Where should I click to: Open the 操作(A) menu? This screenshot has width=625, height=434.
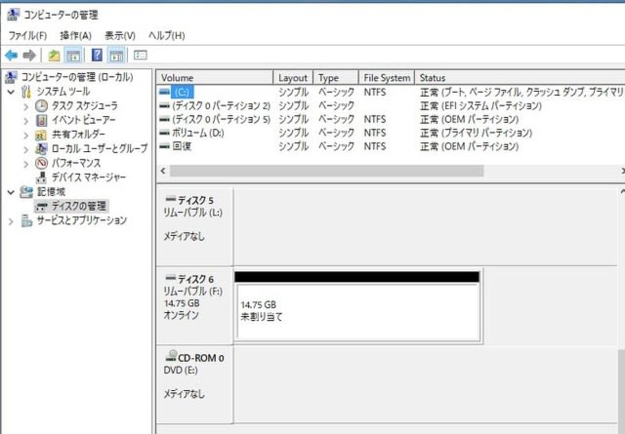[x=75, y=36]
